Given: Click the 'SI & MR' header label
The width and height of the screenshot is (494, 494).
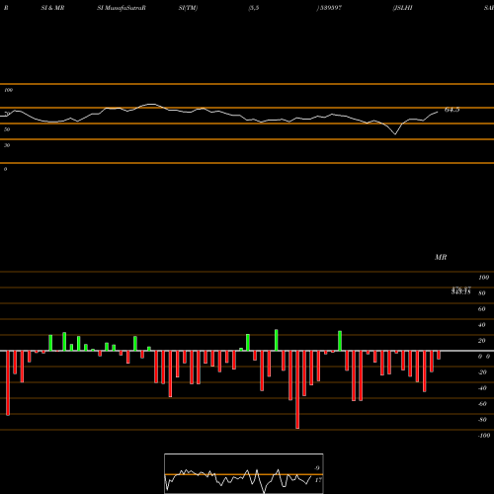Looking at the screenshot, I should tap(52, 8).
